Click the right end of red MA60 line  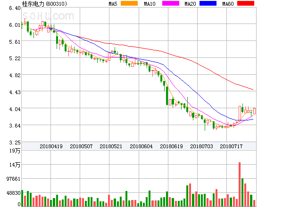pyautogui.click(x=253, y=89)
